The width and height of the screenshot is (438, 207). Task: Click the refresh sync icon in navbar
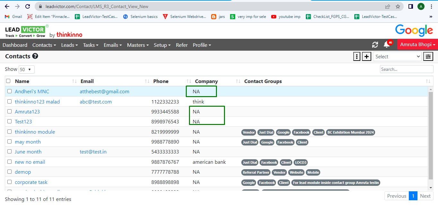coord(375,45)
